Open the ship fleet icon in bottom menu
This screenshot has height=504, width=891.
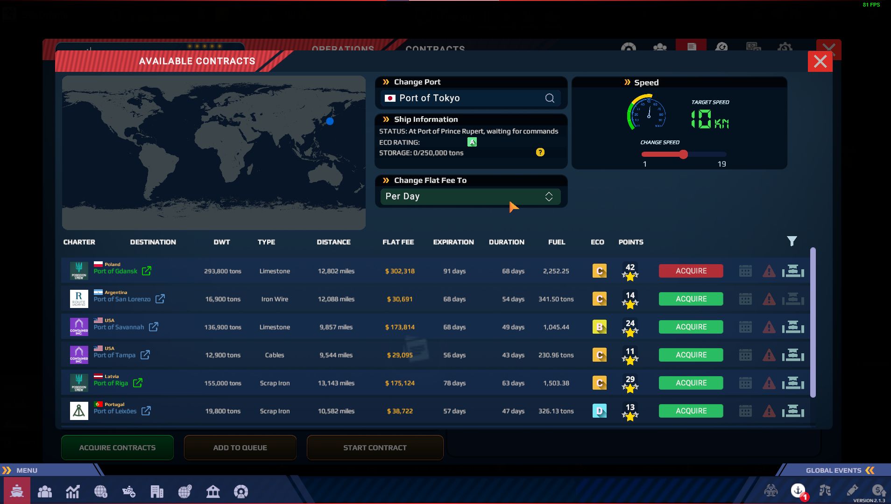tap(17, 491)
